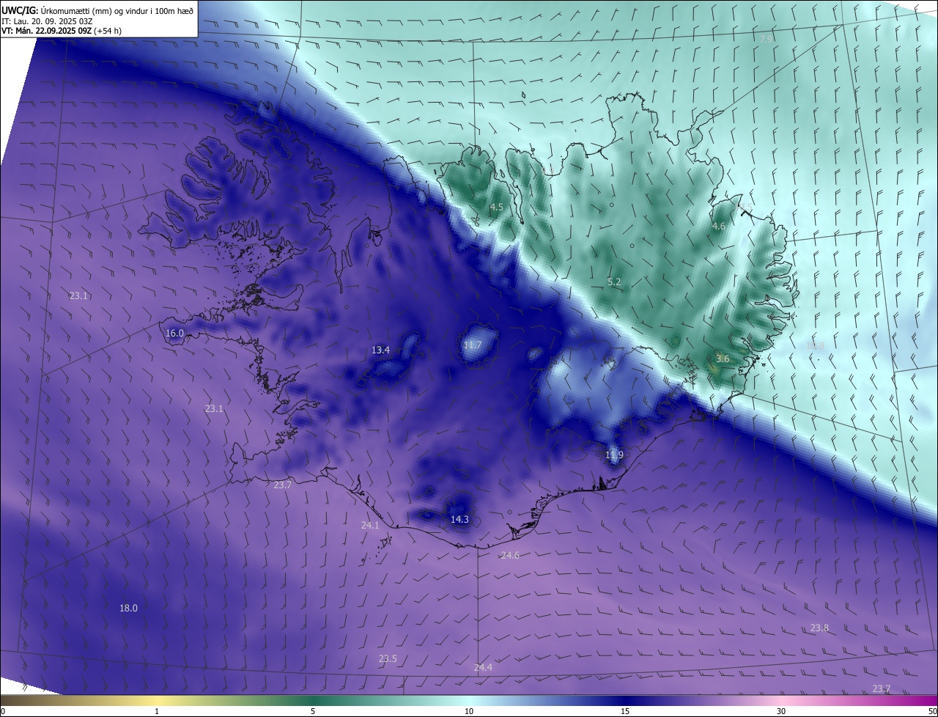This screenshot has height=717, width=938.
Task: Click the initial time line 'IT: Lau. 20. 09. 2025 03Z'
Action: (46, 21)
